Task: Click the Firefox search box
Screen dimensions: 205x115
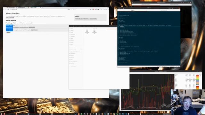Action: [79, 9]
